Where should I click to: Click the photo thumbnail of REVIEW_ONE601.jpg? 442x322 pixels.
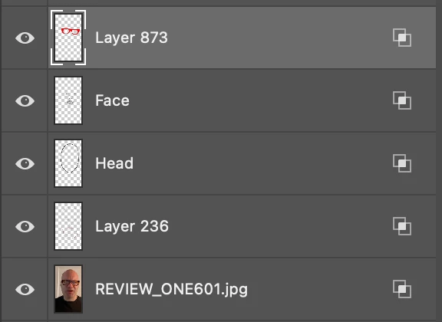tap(68, 289)
